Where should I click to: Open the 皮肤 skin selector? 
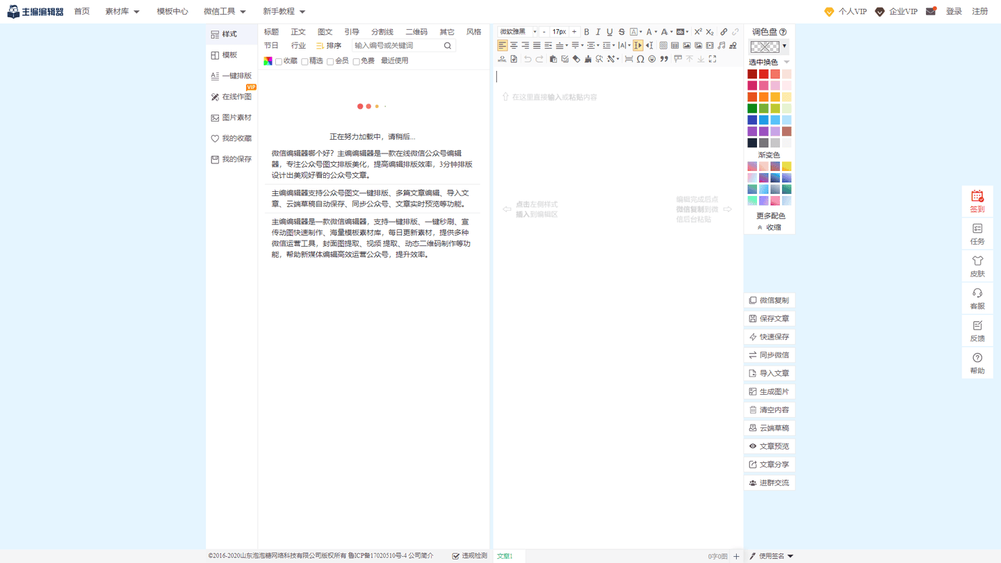(x=977, y=266)
